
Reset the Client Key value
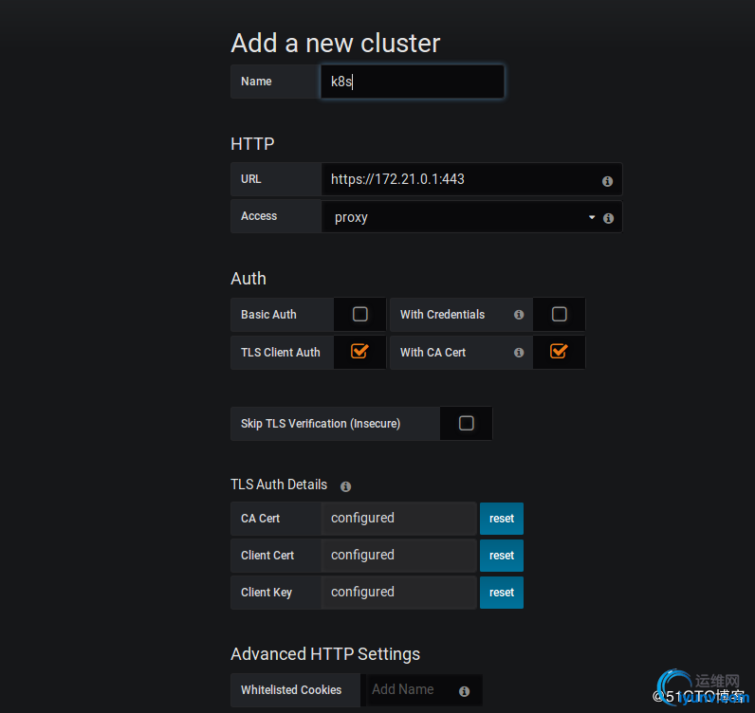[501, 593]
